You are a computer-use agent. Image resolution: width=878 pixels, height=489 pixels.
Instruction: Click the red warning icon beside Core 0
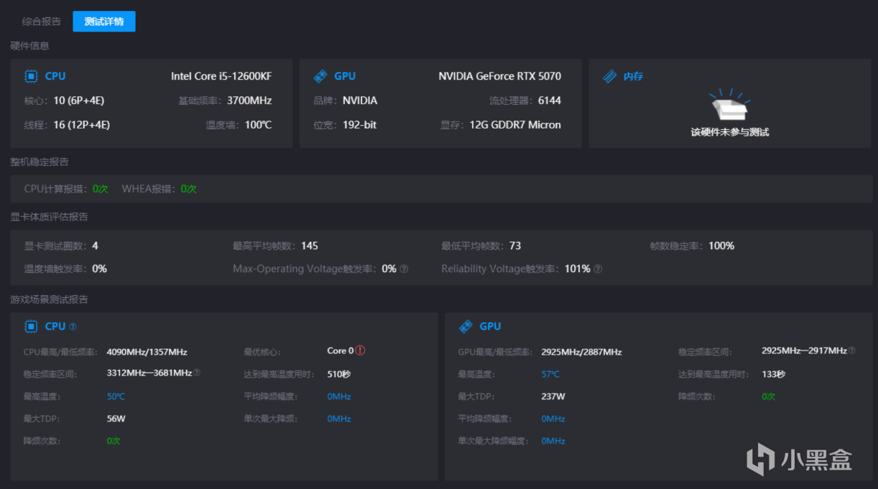(x=361, y=351)
